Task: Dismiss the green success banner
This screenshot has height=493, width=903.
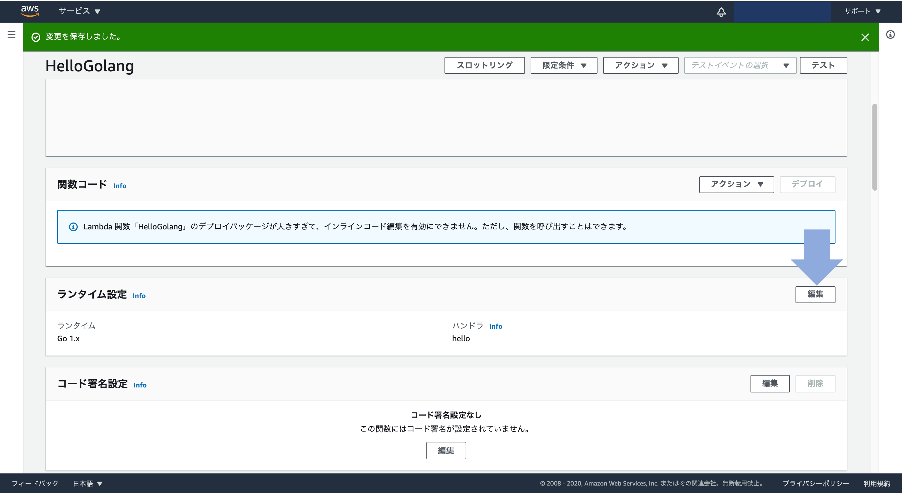Action: [x=865, y=37]
